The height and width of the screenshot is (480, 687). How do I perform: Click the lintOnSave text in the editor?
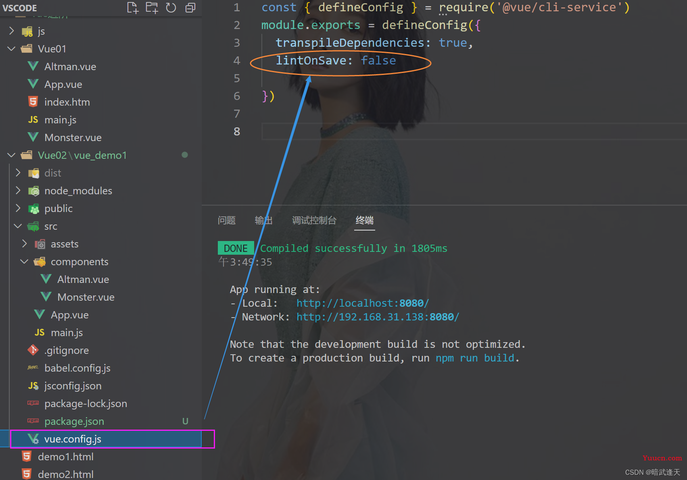coord(311,60)
